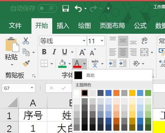The image size is (165, 133).
Task: Pick the gold theme color swatch
Action: (132, 93)
